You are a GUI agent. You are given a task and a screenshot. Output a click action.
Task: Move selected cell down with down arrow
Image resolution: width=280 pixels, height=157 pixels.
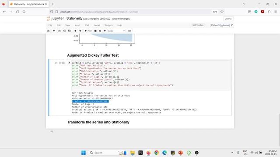coord(80,31)
